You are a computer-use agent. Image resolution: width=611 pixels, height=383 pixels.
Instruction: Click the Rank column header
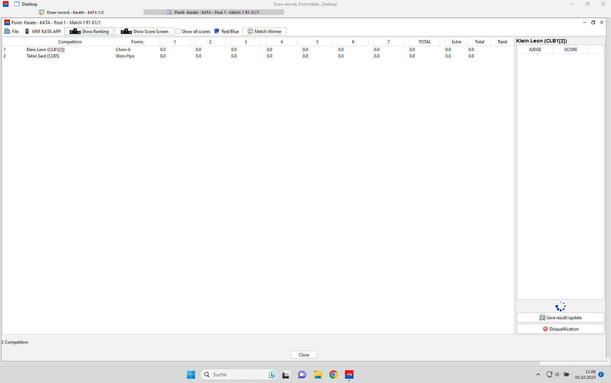[502, 42]
